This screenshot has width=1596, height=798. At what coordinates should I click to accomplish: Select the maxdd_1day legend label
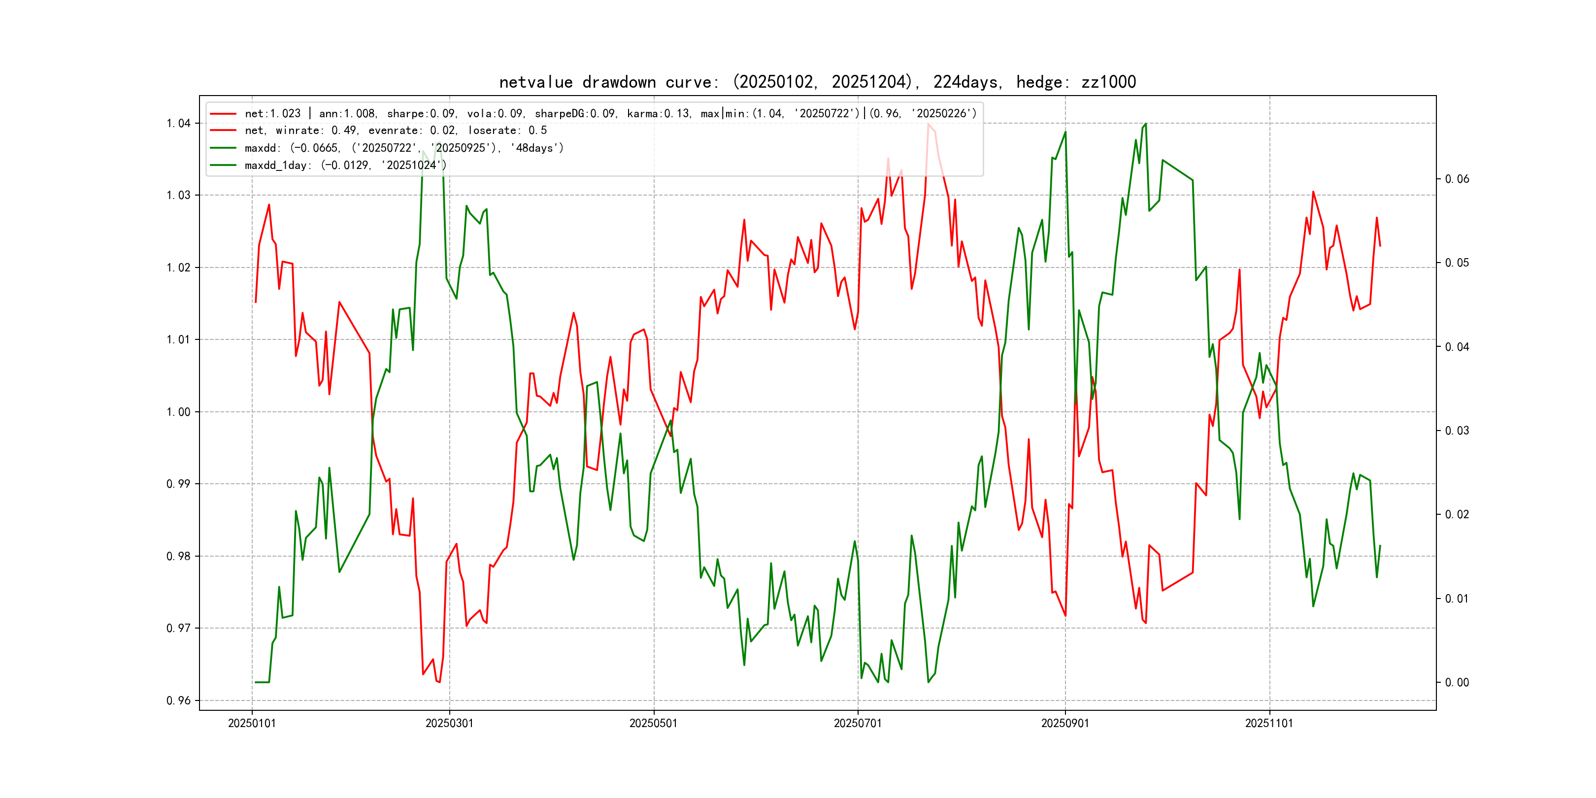tap(345, 166)
